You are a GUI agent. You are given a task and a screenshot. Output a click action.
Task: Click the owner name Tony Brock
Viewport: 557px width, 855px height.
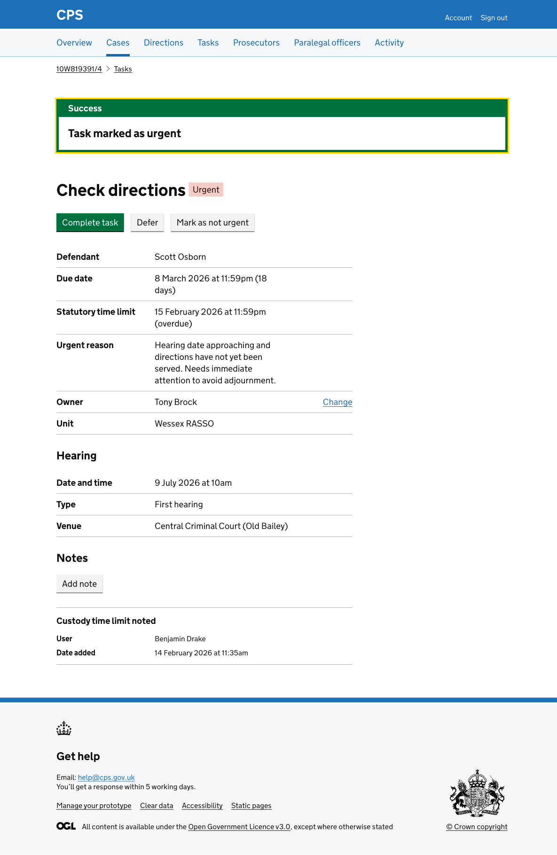click(176, 402)
